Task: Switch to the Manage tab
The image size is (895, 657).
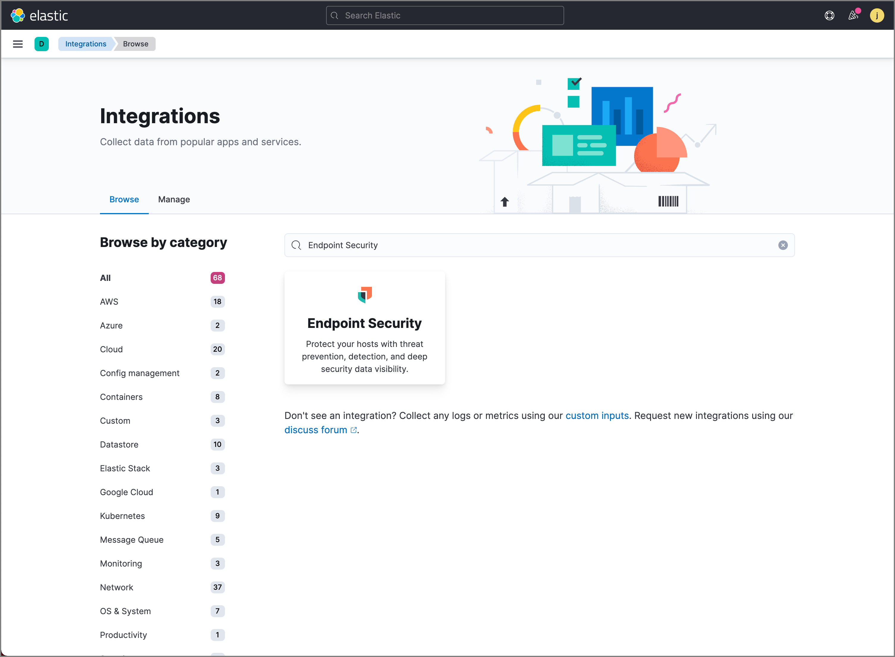Action: click(174, 200)
